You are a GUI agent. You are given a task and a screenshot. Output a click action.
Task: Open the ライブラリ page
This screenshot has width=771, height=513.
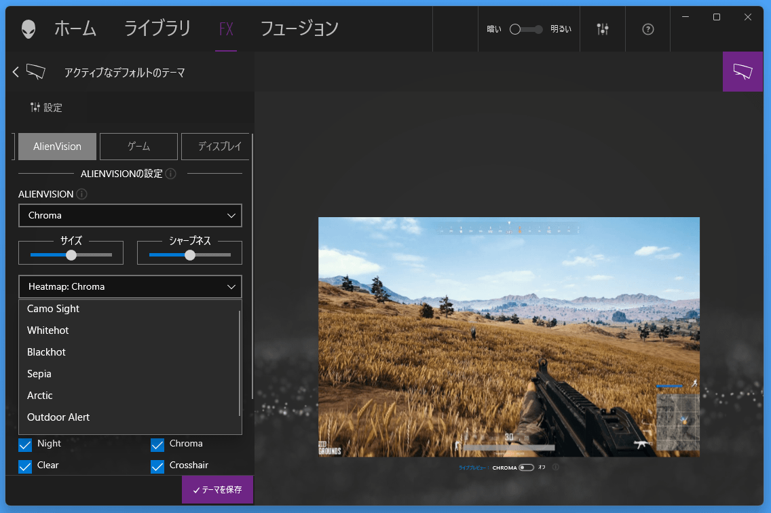pyautogui.click(x=157, y=28)
